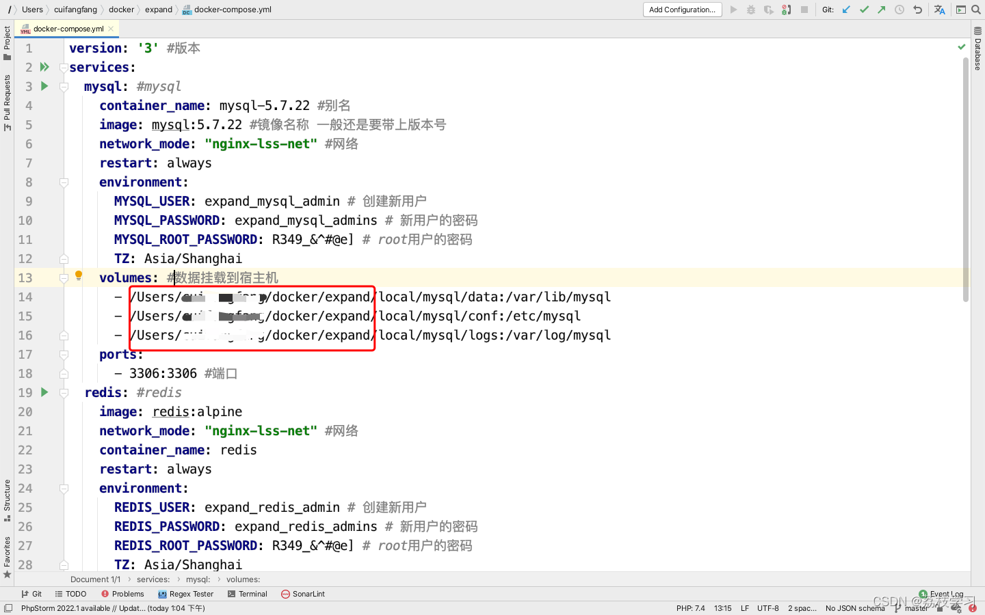The width and height of the screenshot is (985, 615).
Task: Click No JSON schema status widget
Action: (x=855, y=608)
